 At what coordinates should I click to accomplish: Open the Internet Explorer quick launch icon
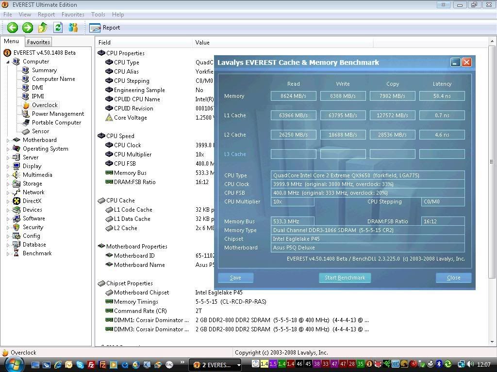pyautogui.click(x=58, y=365)
